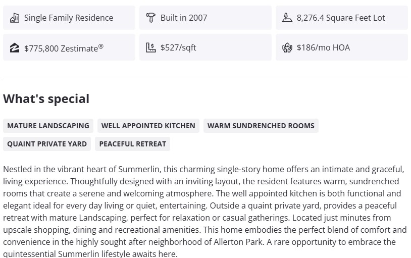Click the 8,276.4 Square Feet Lot label
Viewport: 411px width, 258px height.
point(341,18)
